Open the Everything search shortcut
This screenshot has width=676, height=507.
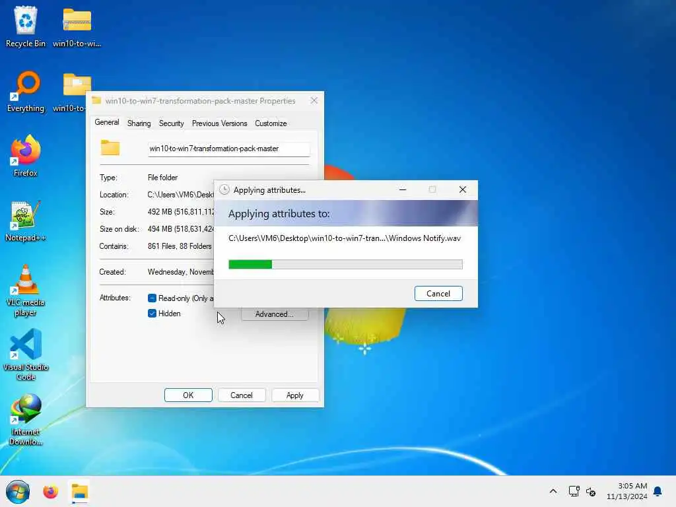pyautogui.click(x=26, y=91)
